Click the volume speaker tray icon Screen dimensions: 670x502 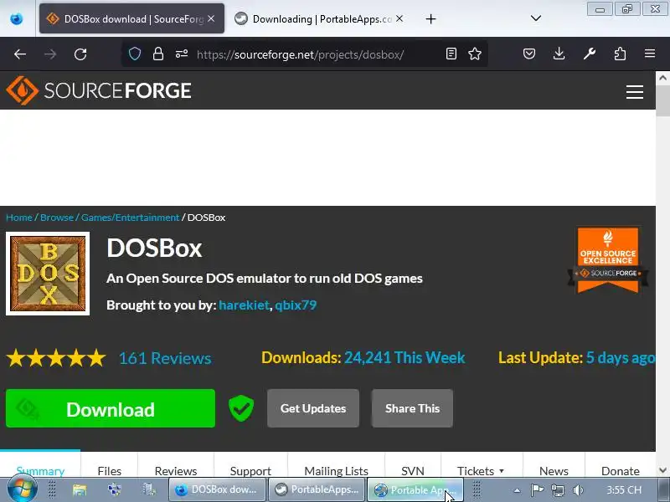click(578, 490)
